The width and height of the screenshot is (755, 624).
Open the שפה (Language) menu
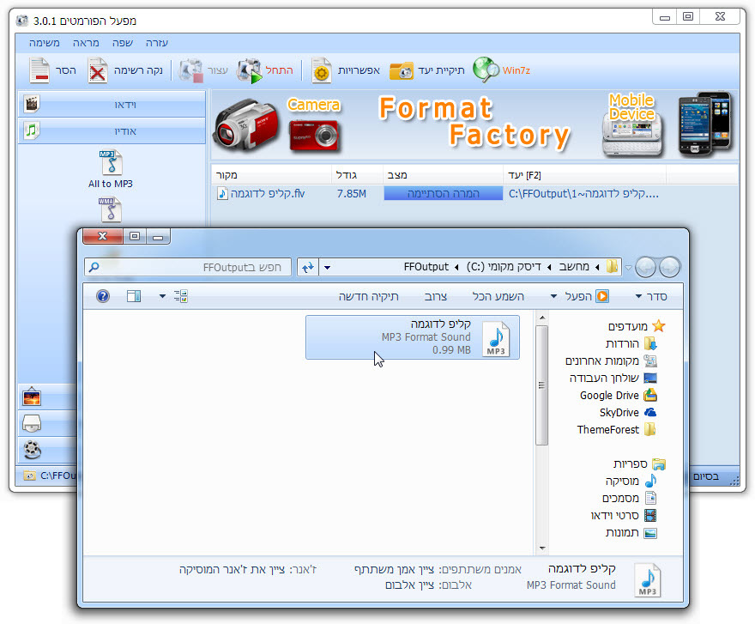click(x=123, y=43)
